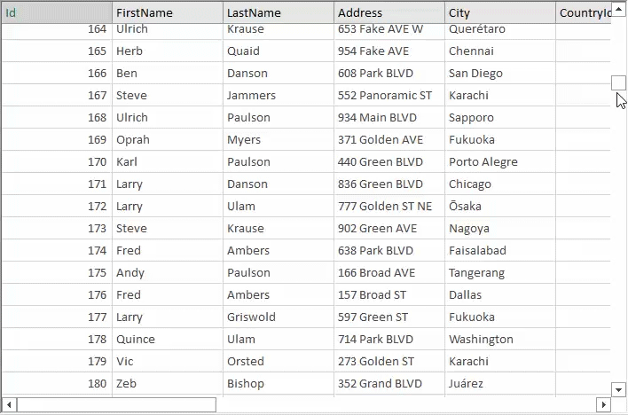Click the City column header
The height and width of the screenshot is (415, 628).
500,12
